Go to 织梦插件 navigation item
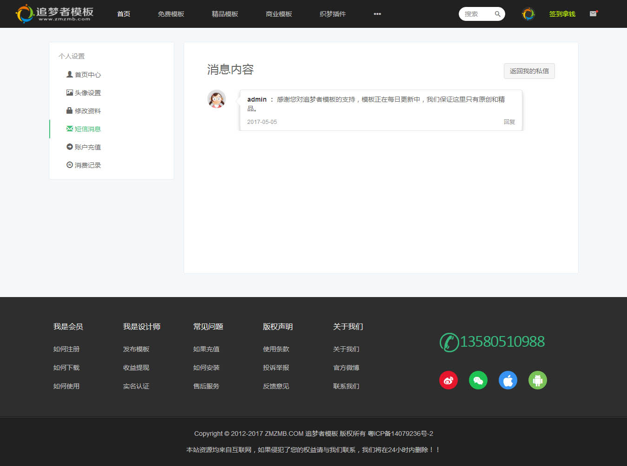The height and width of the screenshot is (466, 627). (333, 14)
